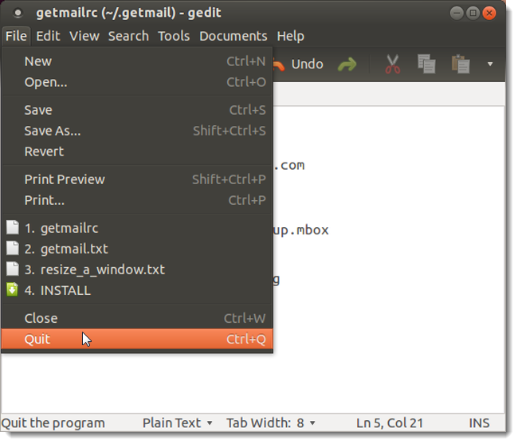Image resolution: width=518 pixels, height=444 pixels.
Task: Click the Redo arrow icon in toolbar
Action: (347, 65)
